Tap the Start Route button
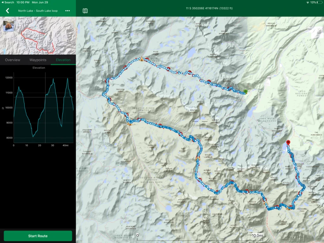This screenshot has width=324, height=243. (38, 236)
